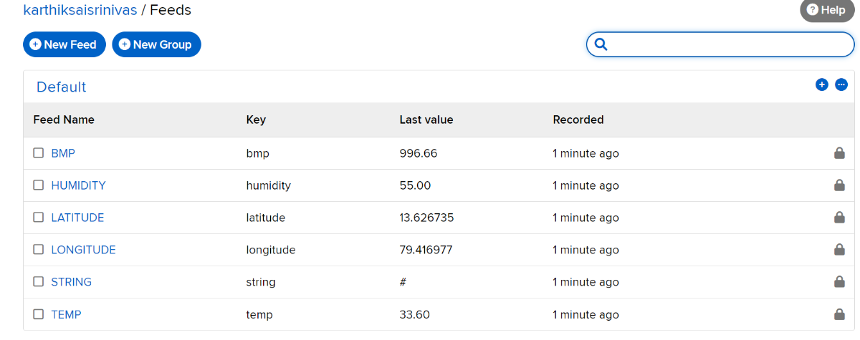Click the lock icon for BMP feed

839,153
